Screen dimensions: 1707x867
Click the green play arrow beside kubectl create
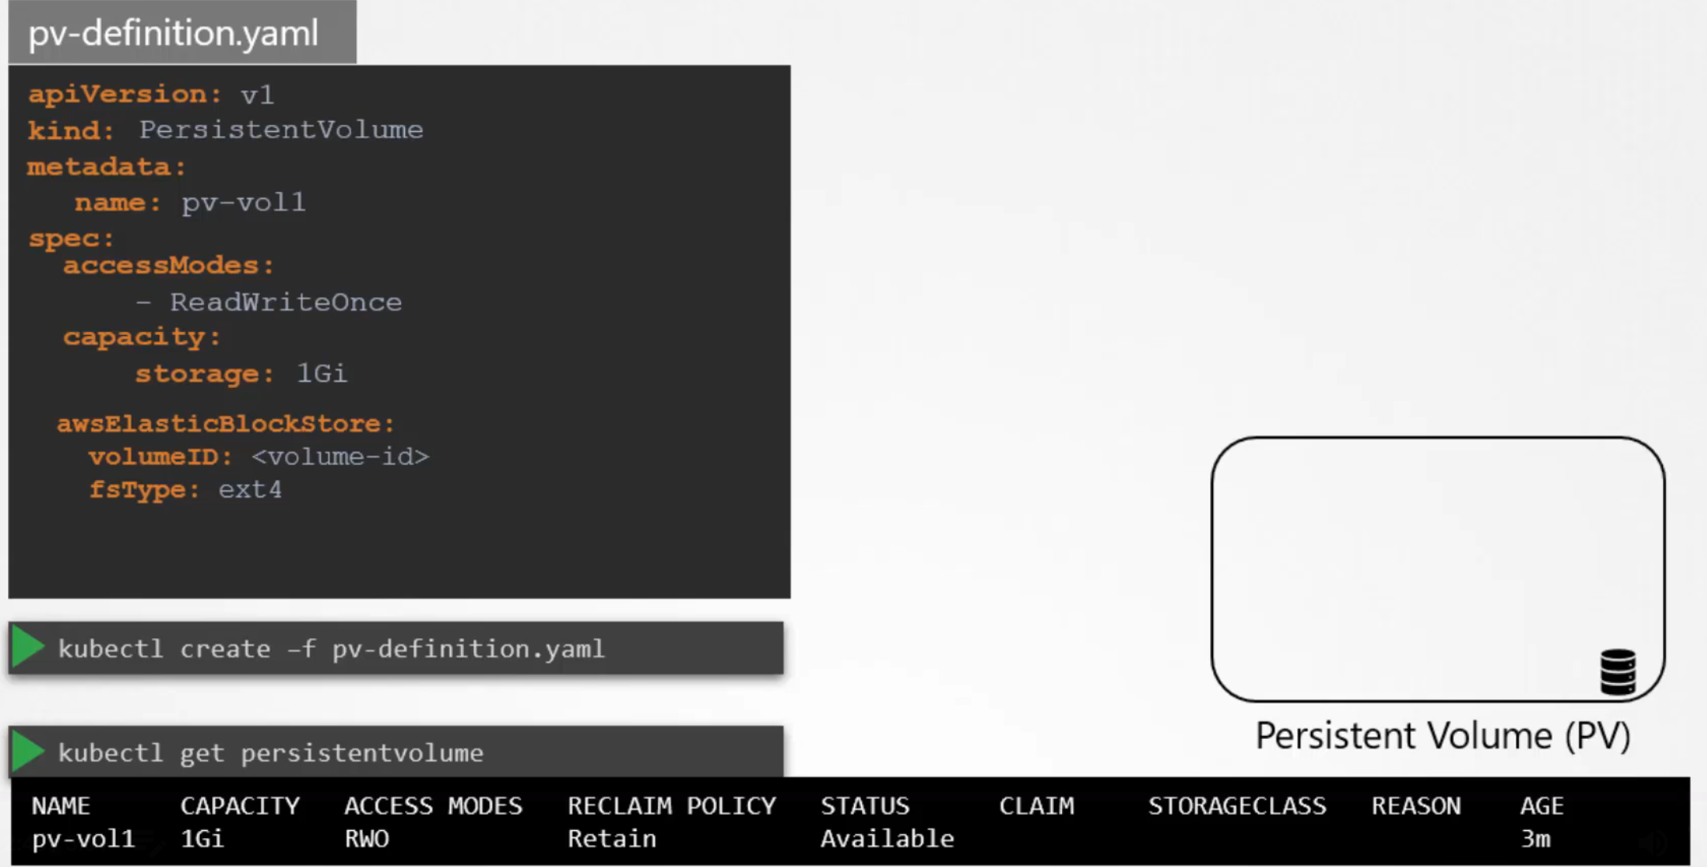pos(28,647)
